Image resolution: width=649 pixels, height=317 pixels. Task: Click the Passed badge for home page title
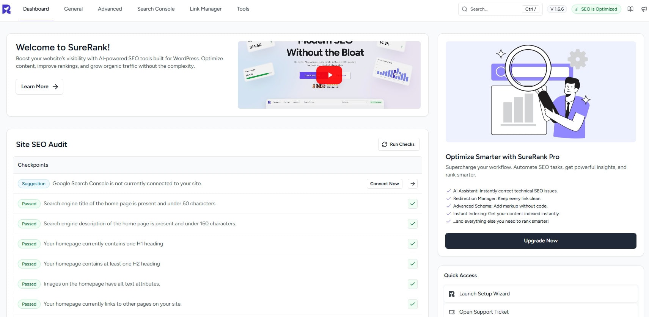pyautogui.click(x=29, y=204)
